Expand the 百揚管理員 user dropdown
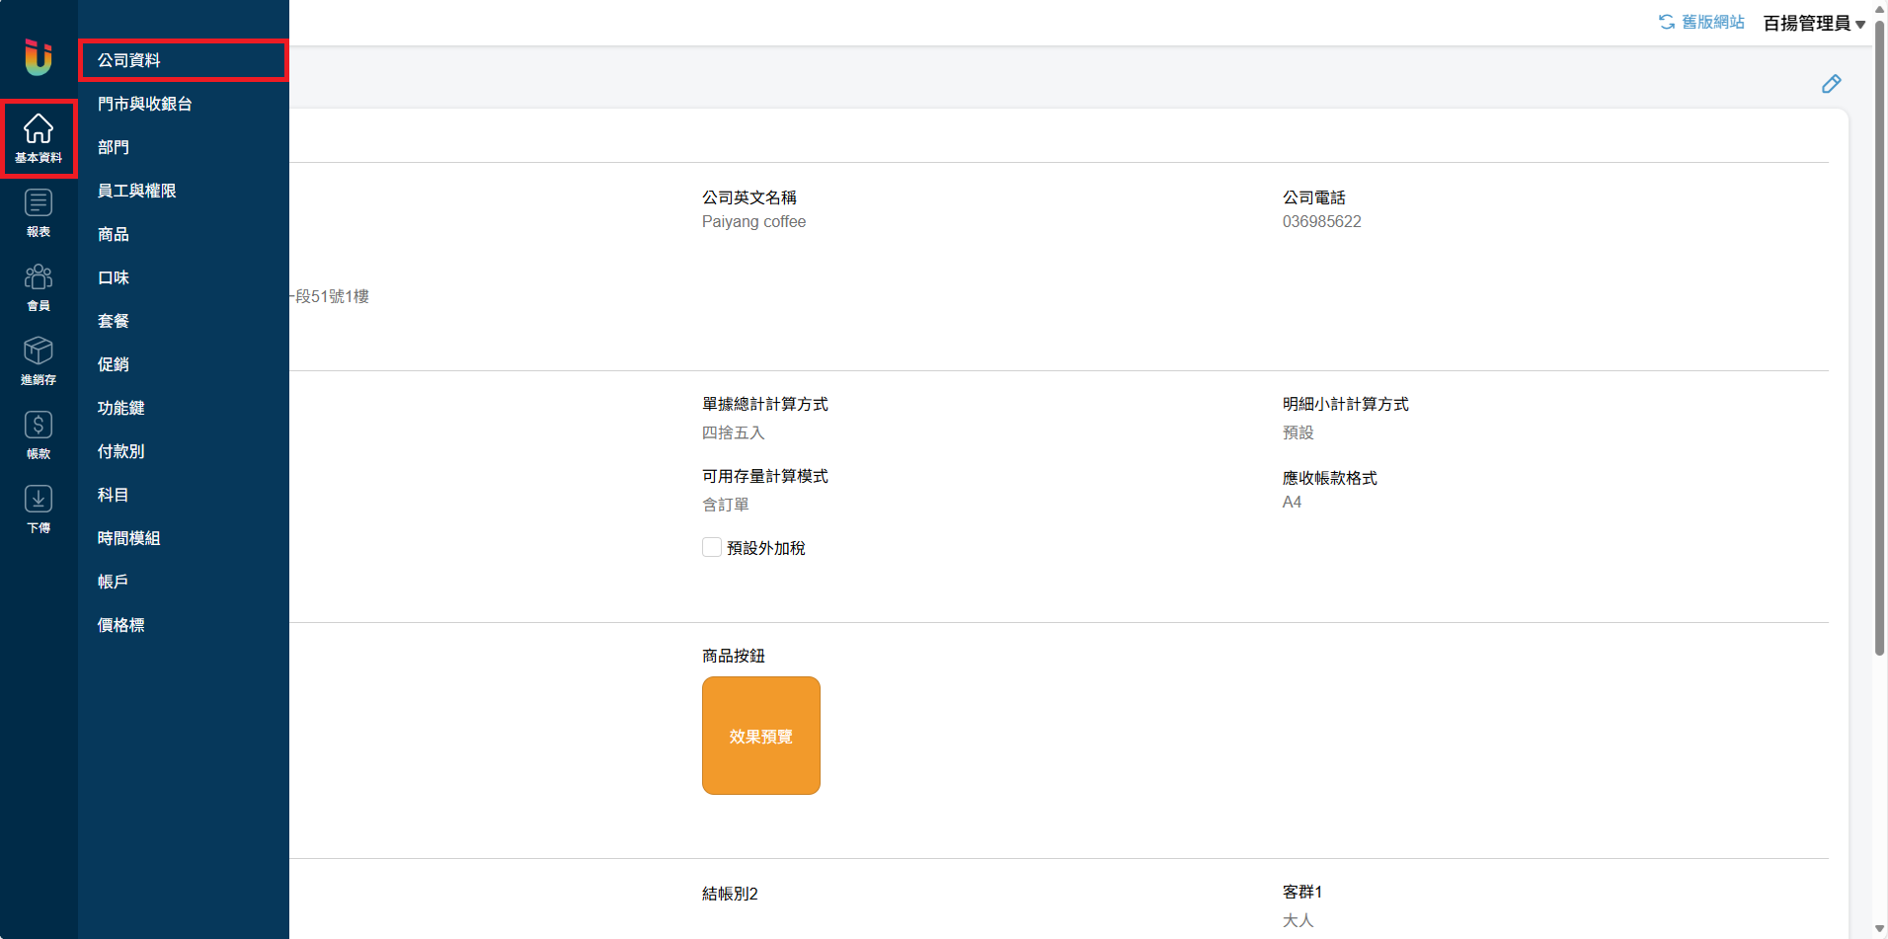The image size is (1888, 939). [1813, 23]
